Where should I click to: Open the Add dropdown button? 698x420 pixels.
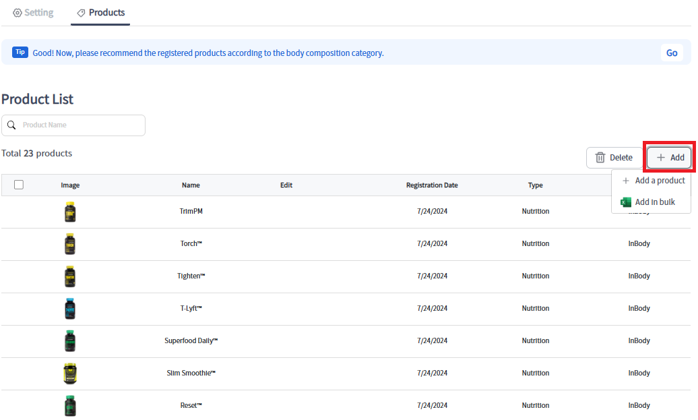point(670,158)
